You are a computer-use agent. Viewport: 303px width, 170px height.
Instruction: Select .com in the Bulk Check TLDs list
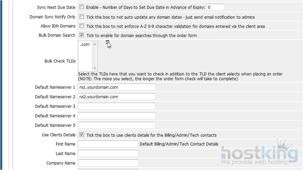pos(85,45)
